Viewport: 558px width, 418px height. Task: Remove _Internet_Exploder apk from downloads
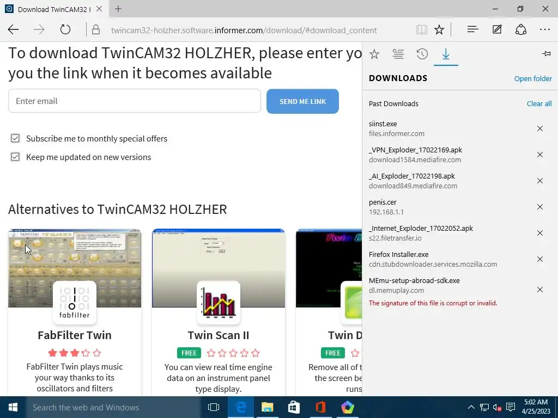(x=540, y=233)
